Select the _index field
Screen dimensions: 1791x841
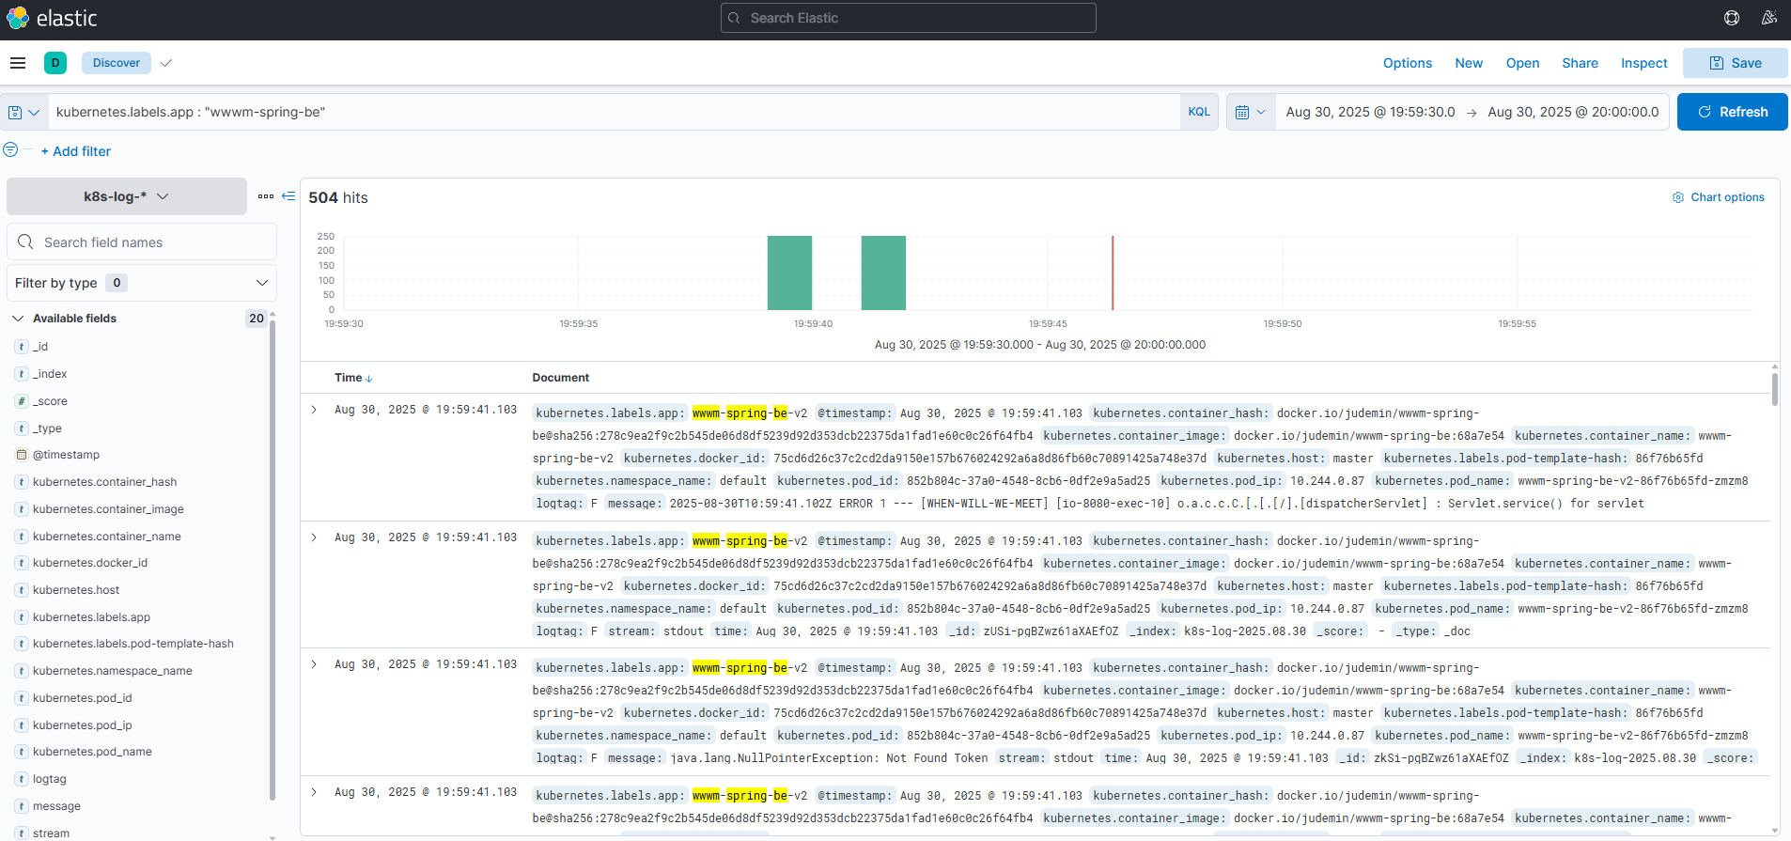pyautogui.click(x=50, y=374)
